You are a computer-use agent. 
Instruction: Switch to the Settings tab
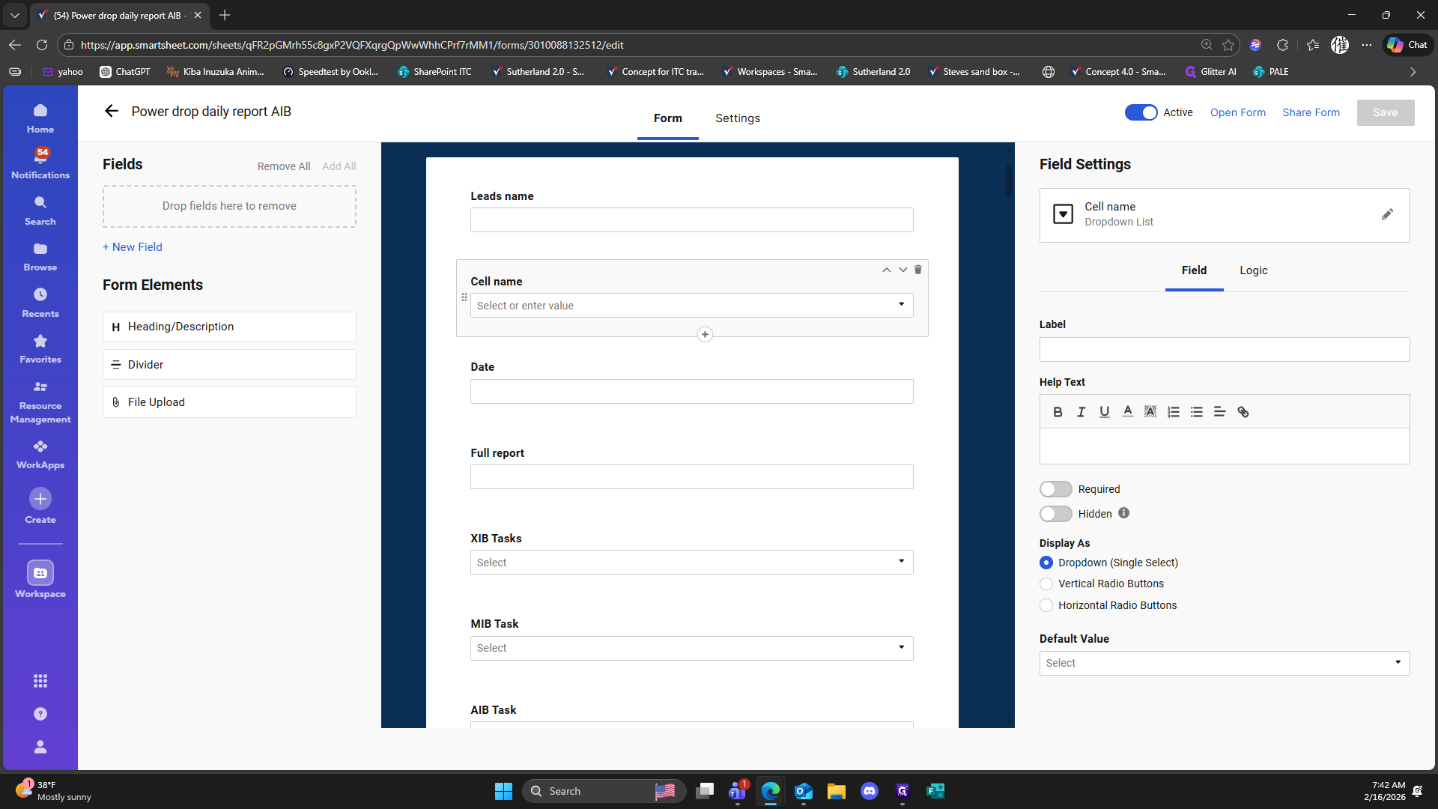click(x=737, y=118)
